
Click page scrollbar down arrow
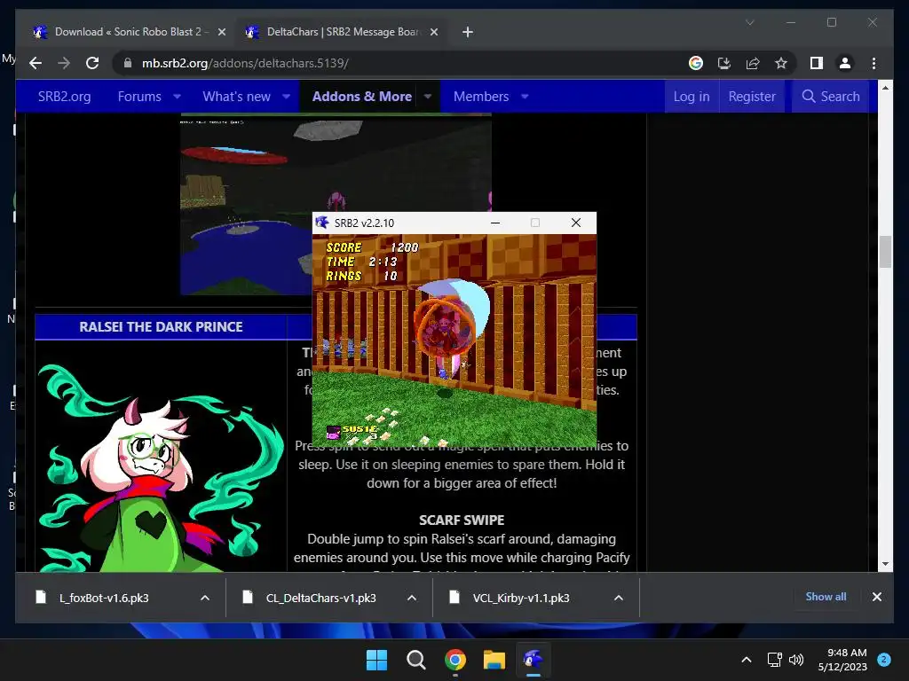(885, 564)
